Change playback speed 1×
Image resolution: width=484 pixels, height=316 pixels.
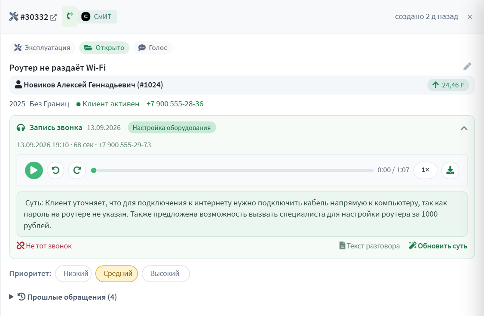point(426,170)
